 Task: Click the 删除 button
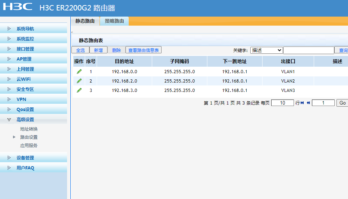coord(116,50)
